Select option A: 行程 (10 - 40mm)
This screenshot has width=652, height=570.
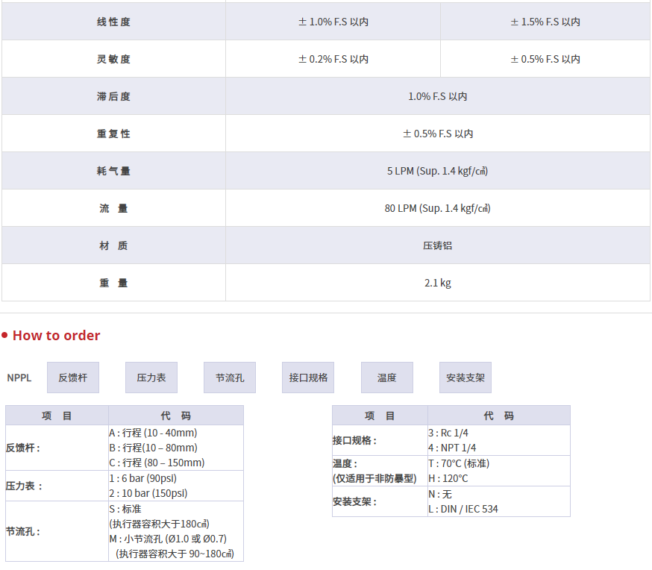click(x=153, y=433)
